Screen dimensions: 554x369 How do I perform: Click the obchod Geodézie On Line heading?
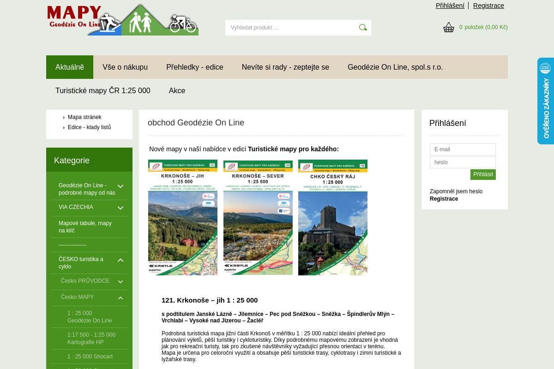click(x=196, y=123)
